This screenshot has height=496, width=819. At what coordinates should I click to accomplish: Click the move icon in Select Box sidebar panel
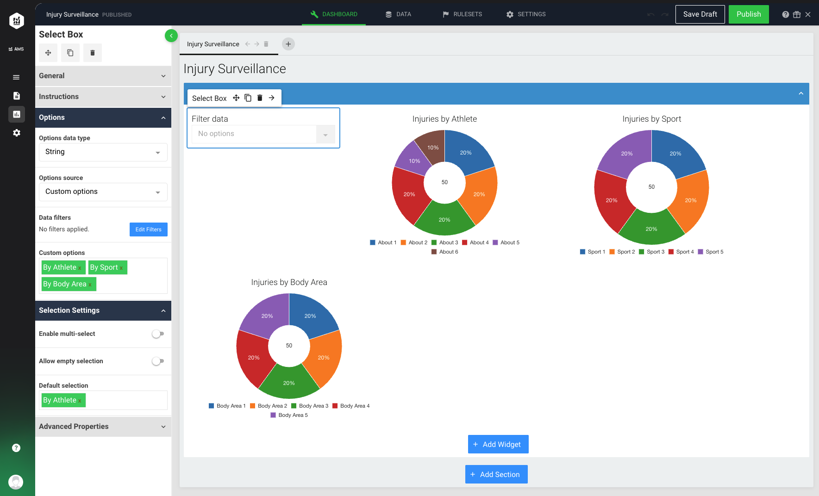coord(48,53)
